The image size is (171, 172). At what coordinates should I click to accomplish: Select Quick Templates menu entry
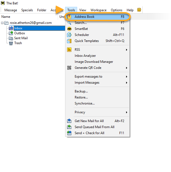coord(97,41)
